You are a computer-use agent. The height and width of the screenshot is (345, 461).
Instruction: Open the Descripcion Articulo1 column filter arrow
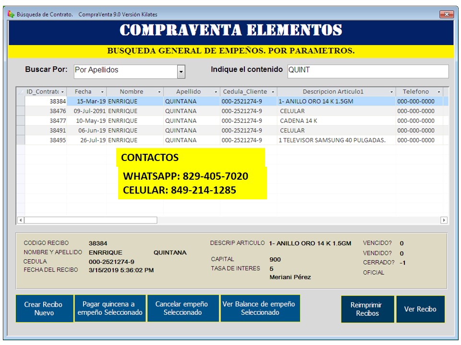[x=392, y=92]
